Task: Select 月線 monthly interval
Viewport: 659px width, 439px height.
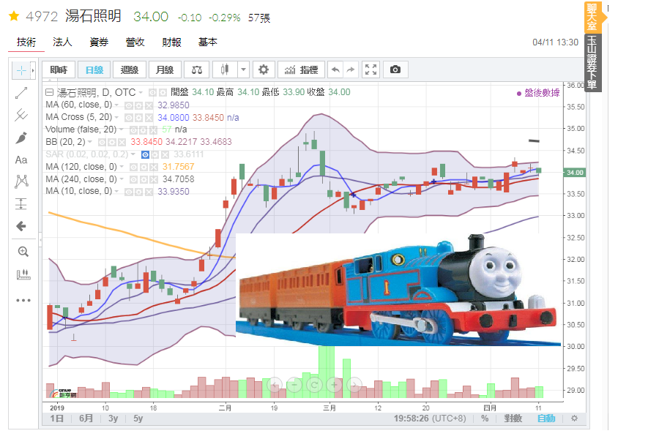Action: click(x=165, y=70)
